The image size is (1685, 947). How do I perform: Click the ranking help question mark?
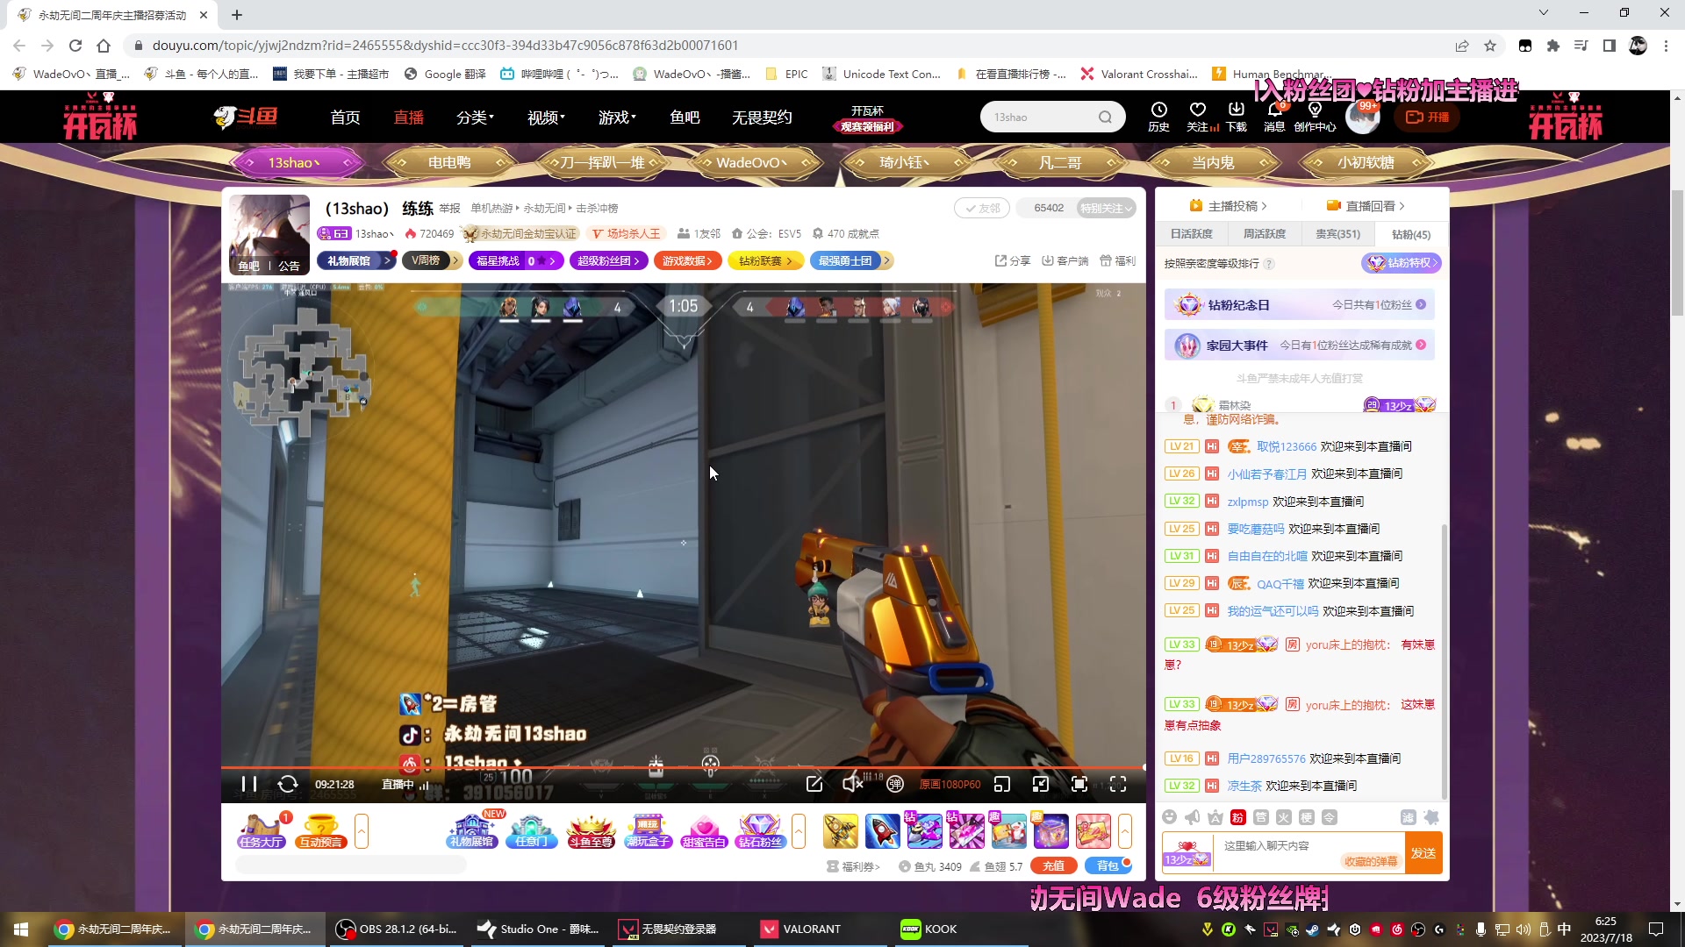pos(1269,264)
